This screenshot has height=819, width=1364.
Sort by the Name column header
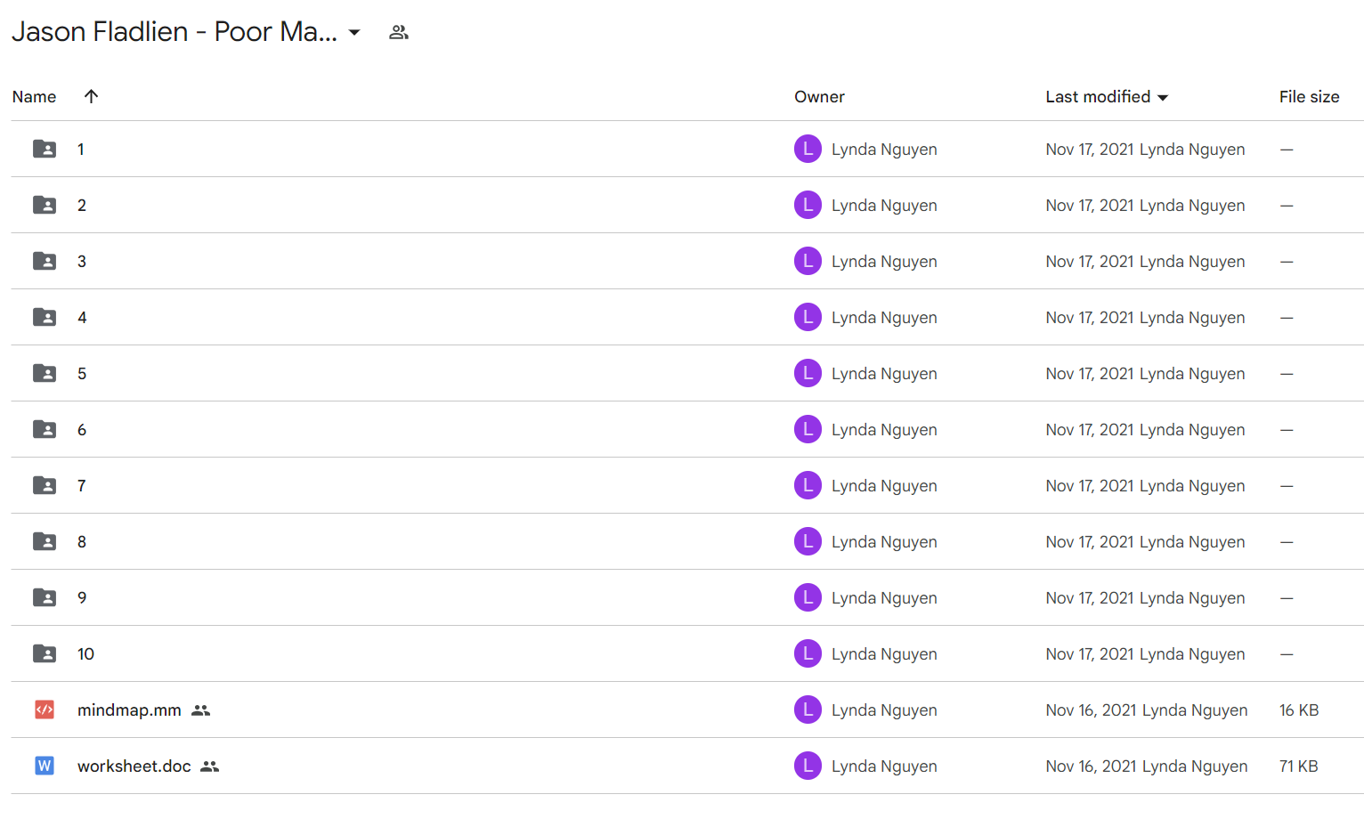pyautogui.click(x=34, y=97)
